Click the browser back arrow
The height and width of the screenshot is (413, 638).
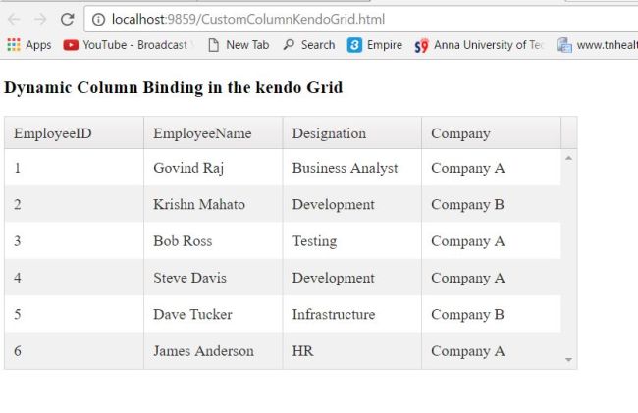coord(14,19)
